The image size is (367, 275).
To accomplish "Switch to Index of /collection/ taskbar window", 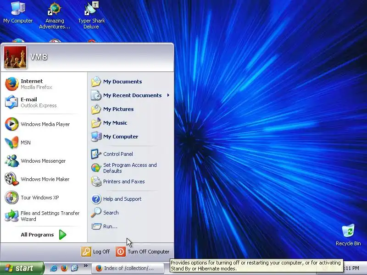I will coord(128,268).
